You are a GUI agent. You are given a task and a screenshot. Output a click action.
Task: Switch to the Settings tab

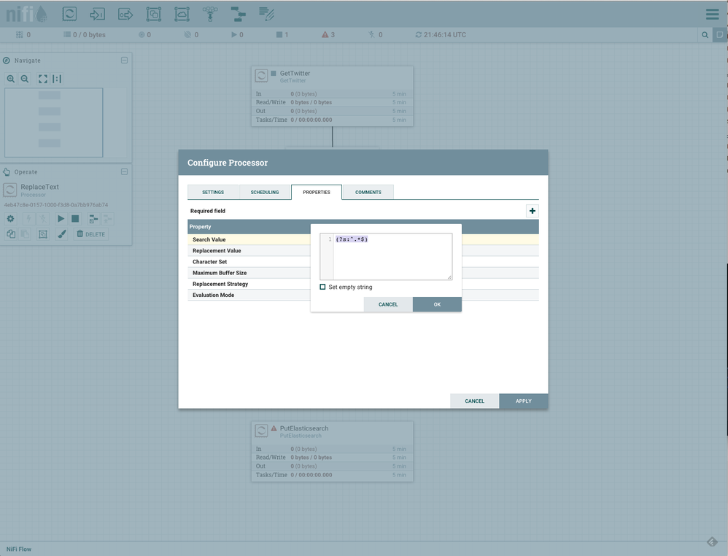tap(213, 192)
